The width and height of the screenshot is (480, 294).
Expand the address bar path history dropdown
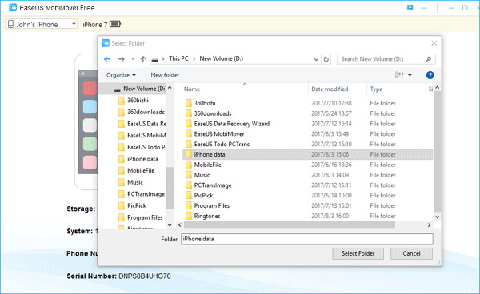316,59
